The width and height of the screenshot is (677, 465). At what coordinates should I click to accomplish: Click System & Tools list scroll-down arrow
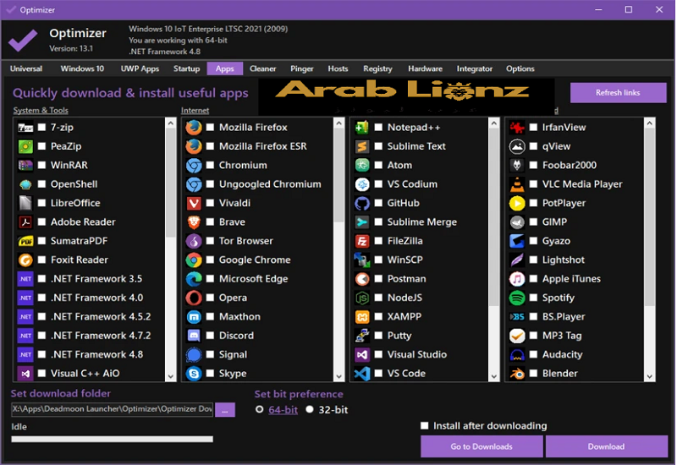click(171, 376)
